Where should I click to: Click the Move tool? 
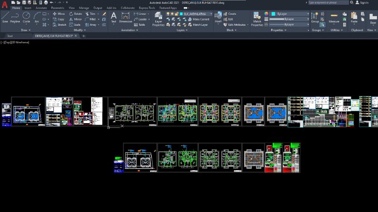(59, 14)
